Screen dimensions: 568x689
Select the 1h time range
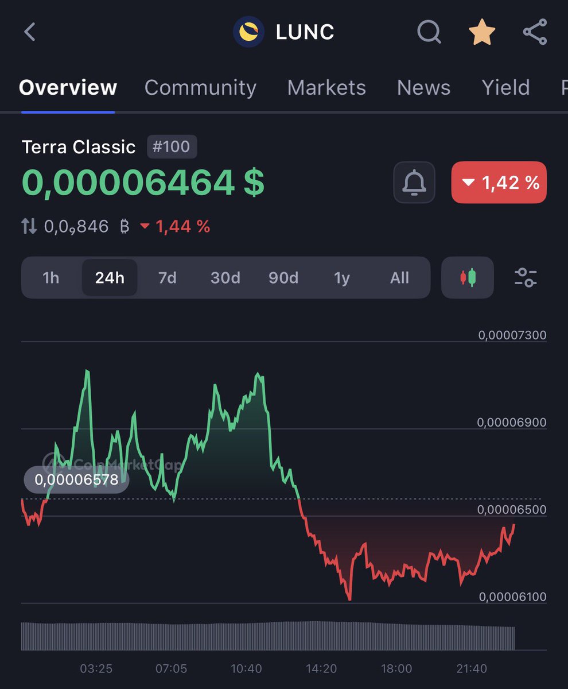click(x=51, y=278)
